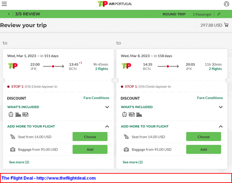Viewport: 232px width, 183px height.
Task: Click the booklet icon on the Mar 8 card
Action: point(132,114)
